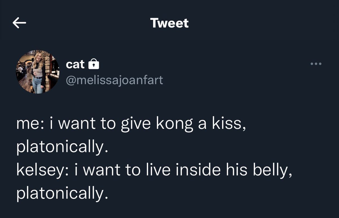Open the circular profile photo

click(38, 72)
